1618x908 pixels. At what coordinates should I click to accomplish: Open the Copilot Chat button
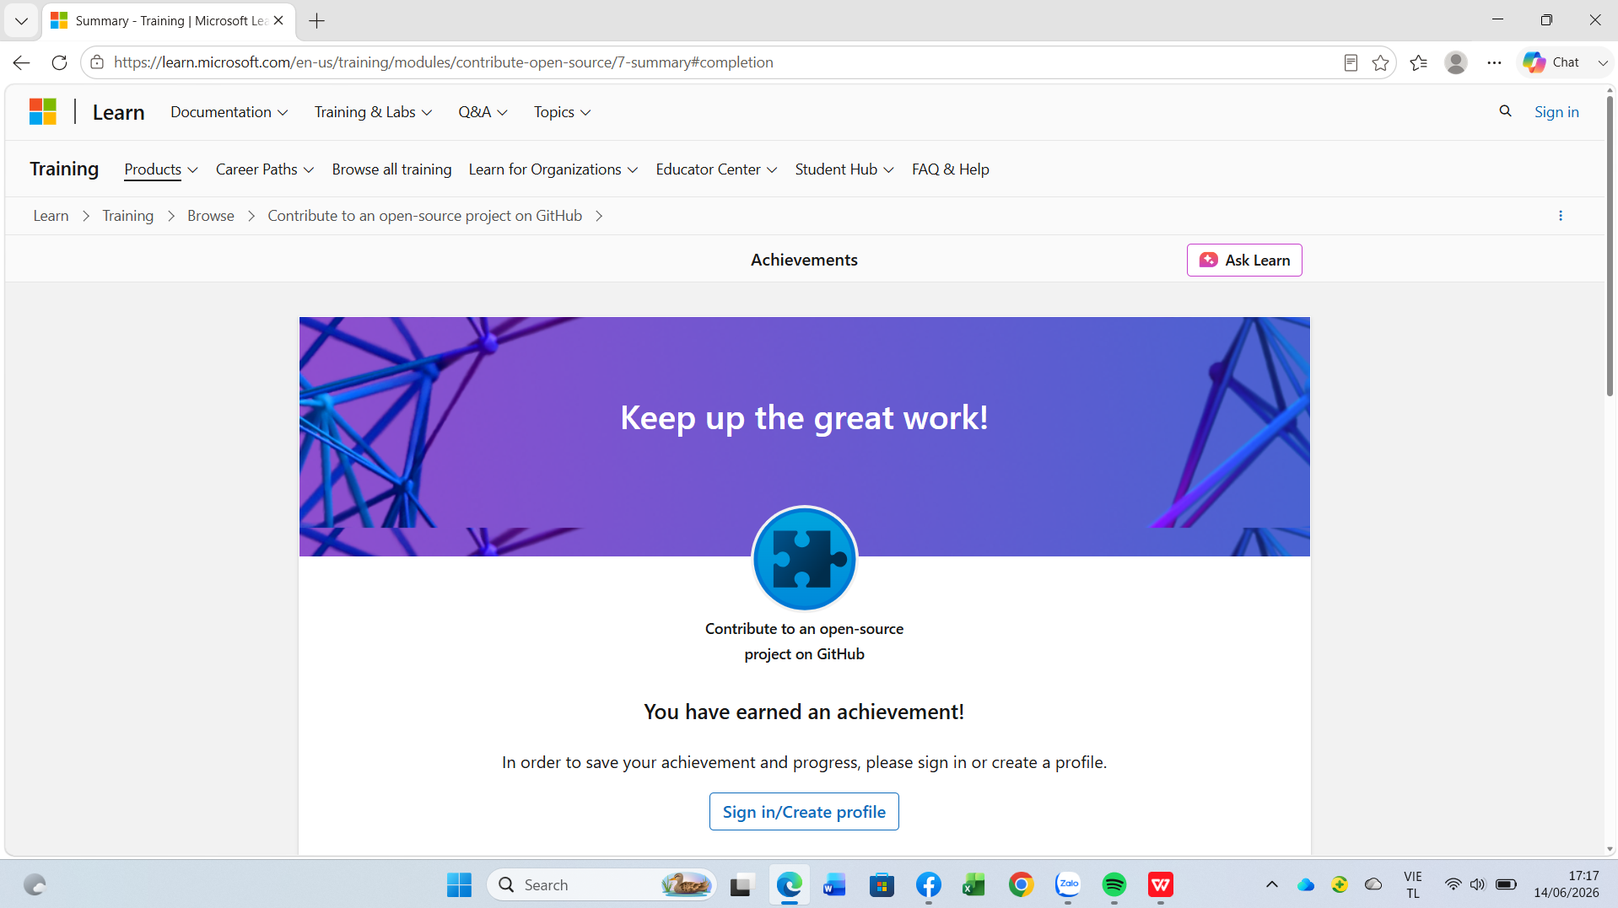[x=1551, y=62]
